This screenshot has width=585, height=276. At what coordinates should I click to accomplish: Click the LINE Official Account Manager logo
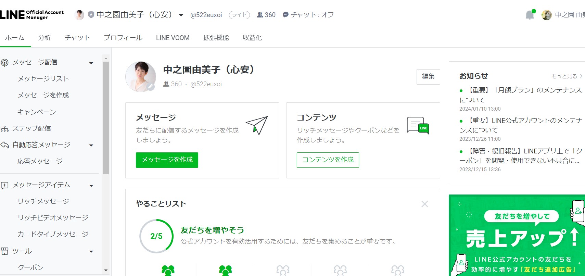tap(32, 15)
